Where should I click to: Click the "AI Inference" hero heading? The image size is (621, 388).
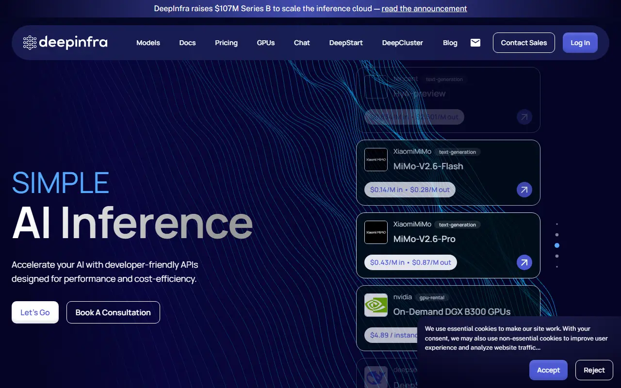click(x=132, y=223)
